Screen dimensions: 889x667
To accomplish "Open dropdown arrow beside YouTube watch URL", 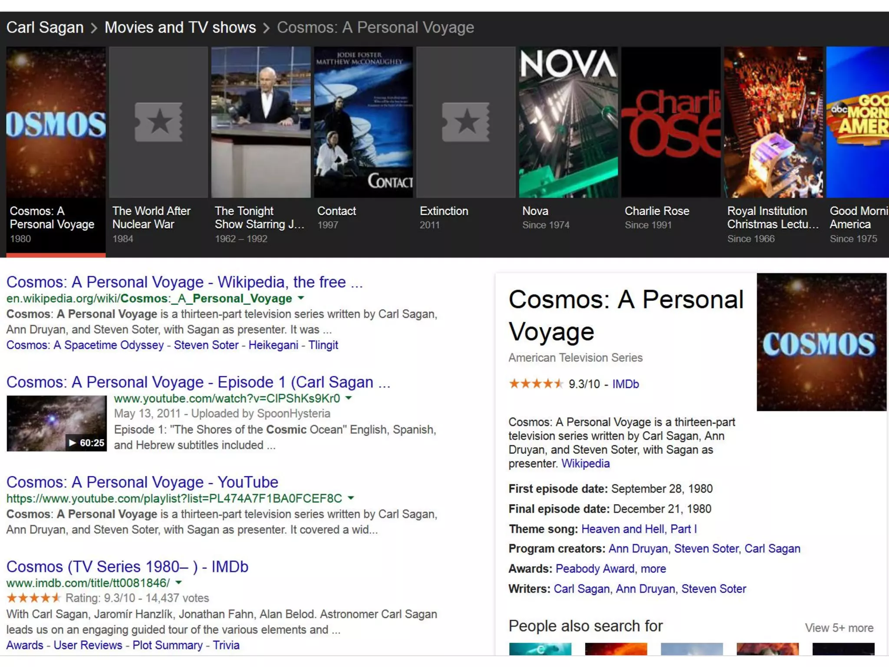I will coord(349,398).
